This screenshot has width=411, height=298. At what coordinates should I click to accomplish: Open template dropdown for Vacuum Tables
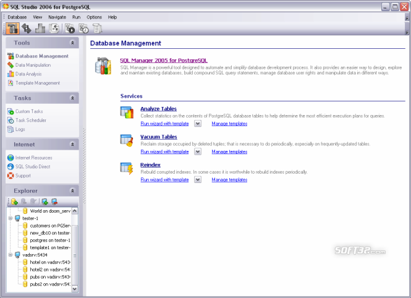coord(198,151)
